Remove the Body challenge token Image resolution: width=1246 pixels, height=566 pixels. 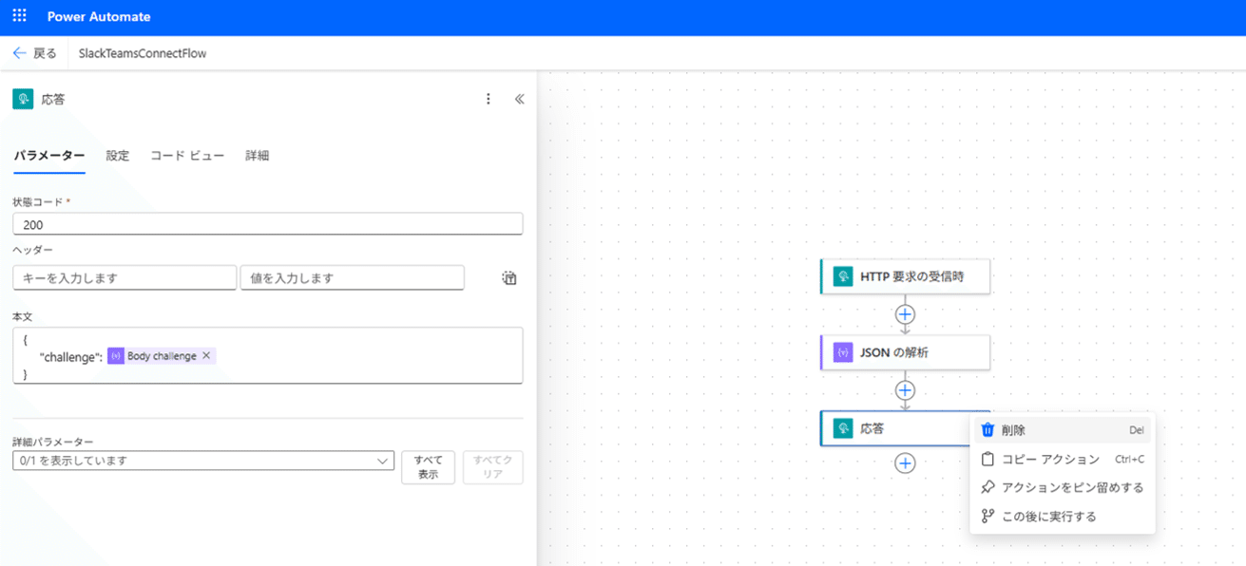[x=206, y=356]
